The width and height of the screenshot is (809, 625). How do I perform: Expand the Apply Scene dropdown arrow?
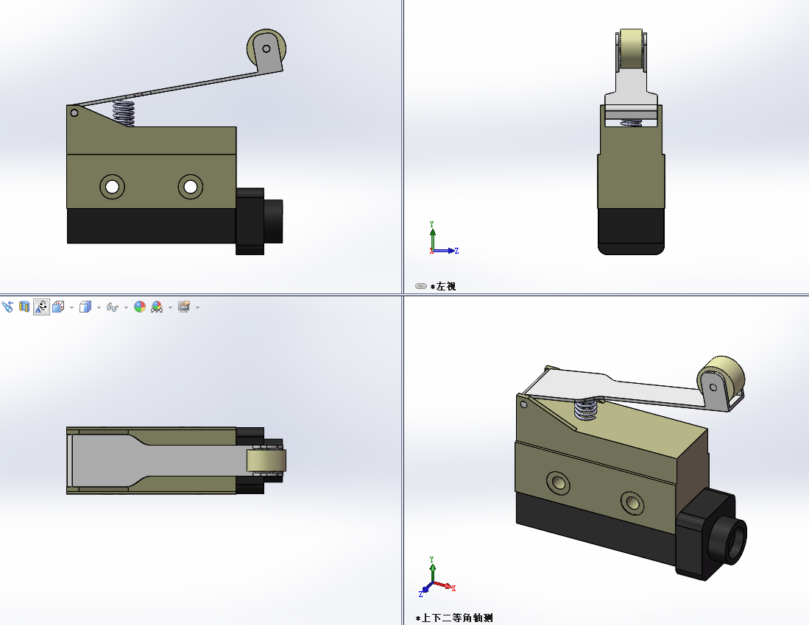(x=170, y=307)
